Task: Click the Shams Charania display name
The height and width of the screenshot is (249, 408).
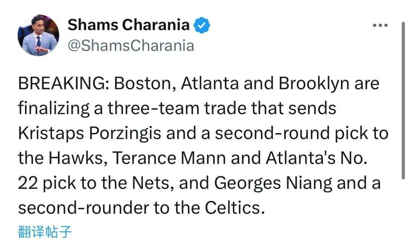Action: (x=128, y=25)
